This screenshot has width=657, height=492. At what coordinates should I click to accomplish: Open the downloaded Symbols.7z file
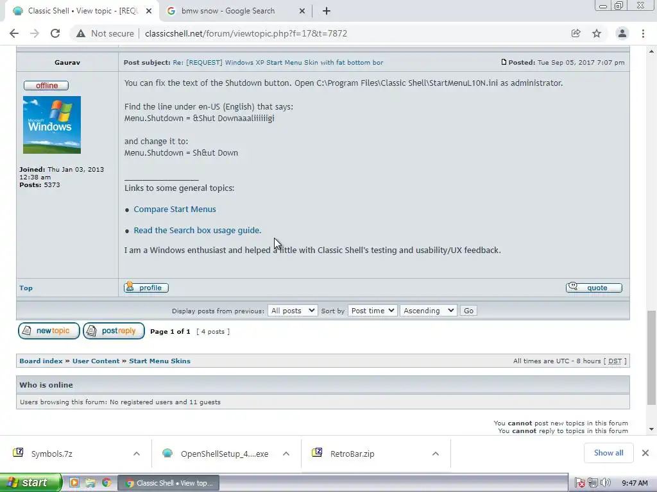pos(52,454)
